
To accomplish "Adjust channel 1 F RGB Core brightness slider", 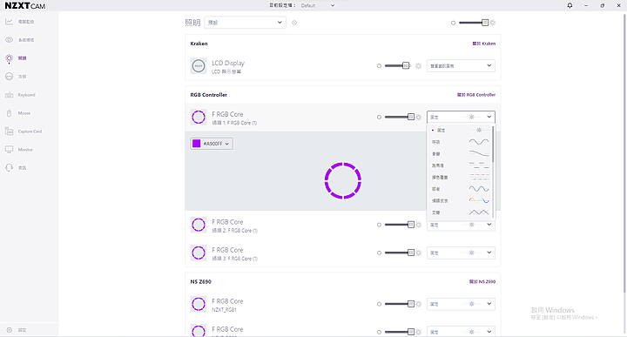I will (x=399, y=118).
